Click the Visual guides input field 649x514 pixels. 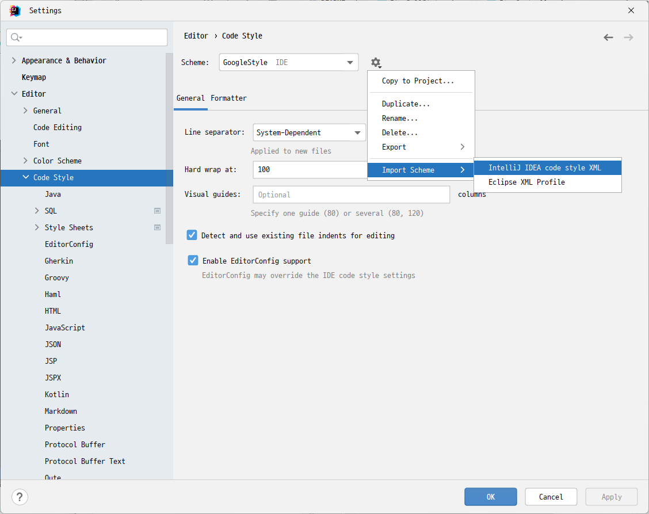tap(352, 195)
